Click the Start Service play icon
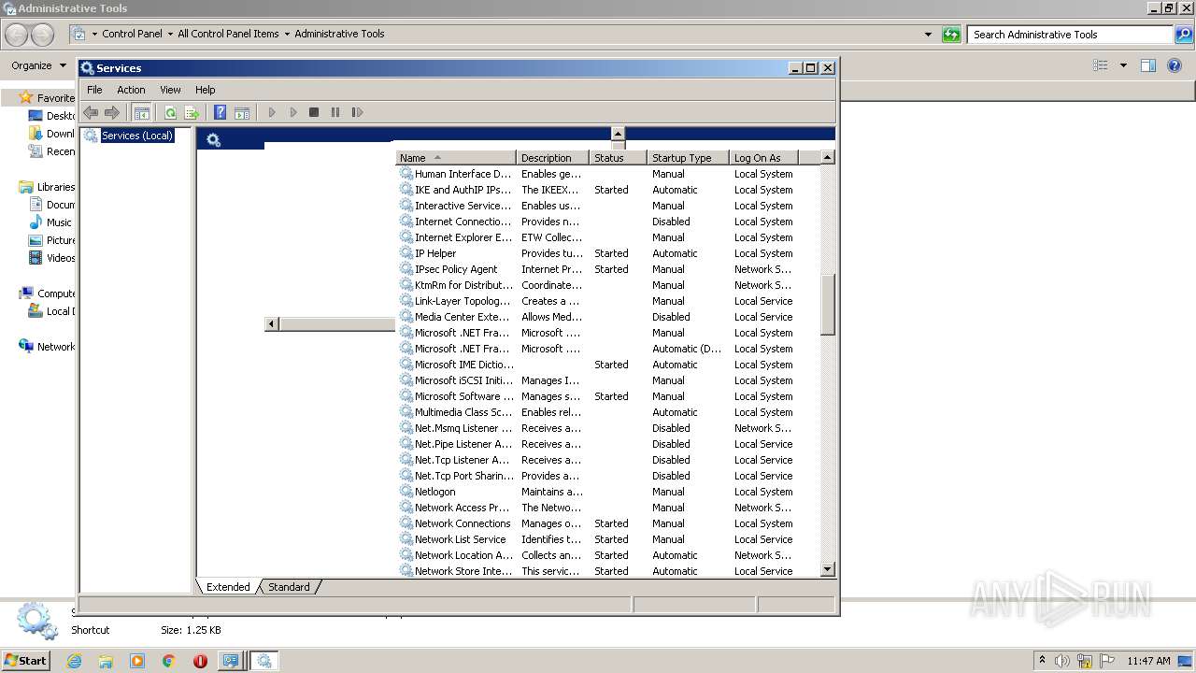Viewport: 1196px width, 673px height. click(272, 112)
